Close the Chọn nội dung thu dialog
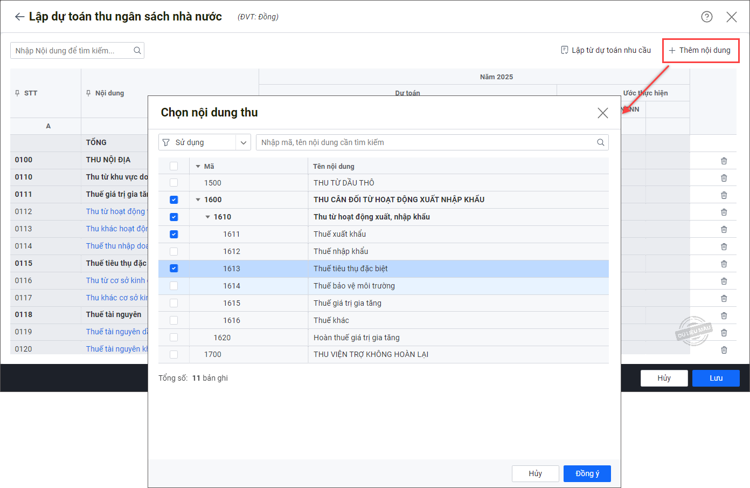This screenshot has height=488, width=750. click(602, 113)
